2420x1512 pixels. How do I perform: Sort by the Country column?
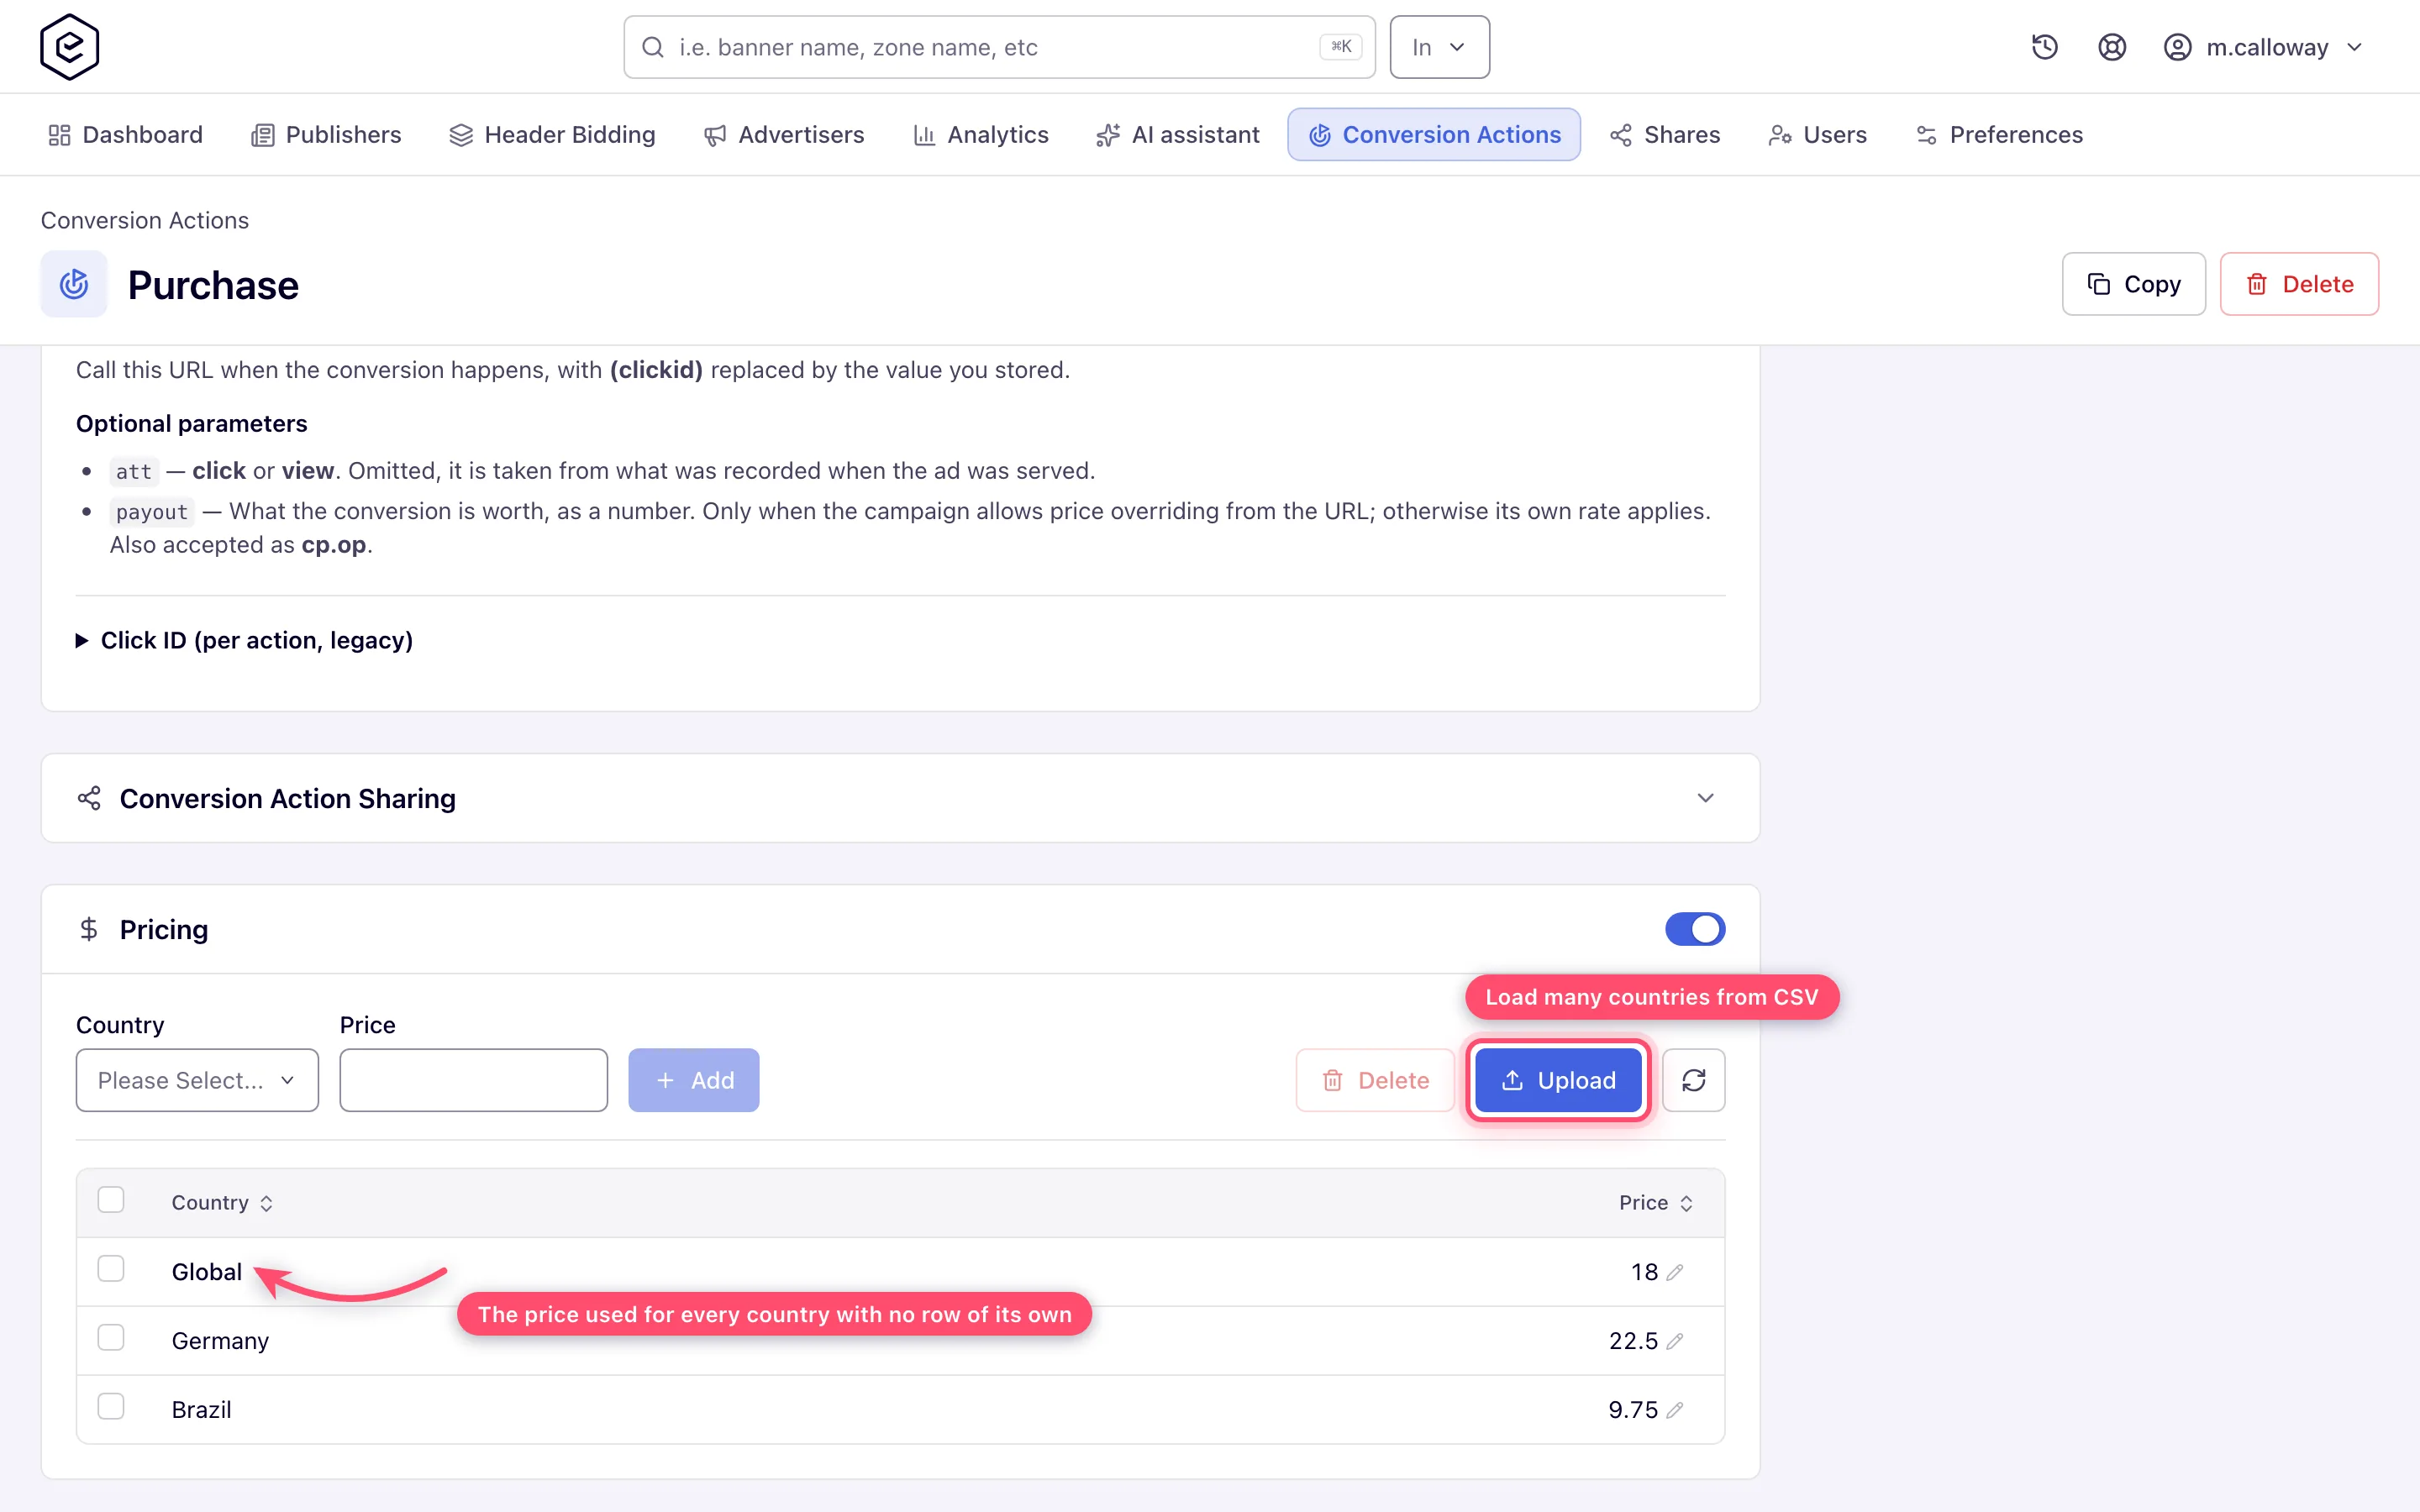coord(222,1203)
